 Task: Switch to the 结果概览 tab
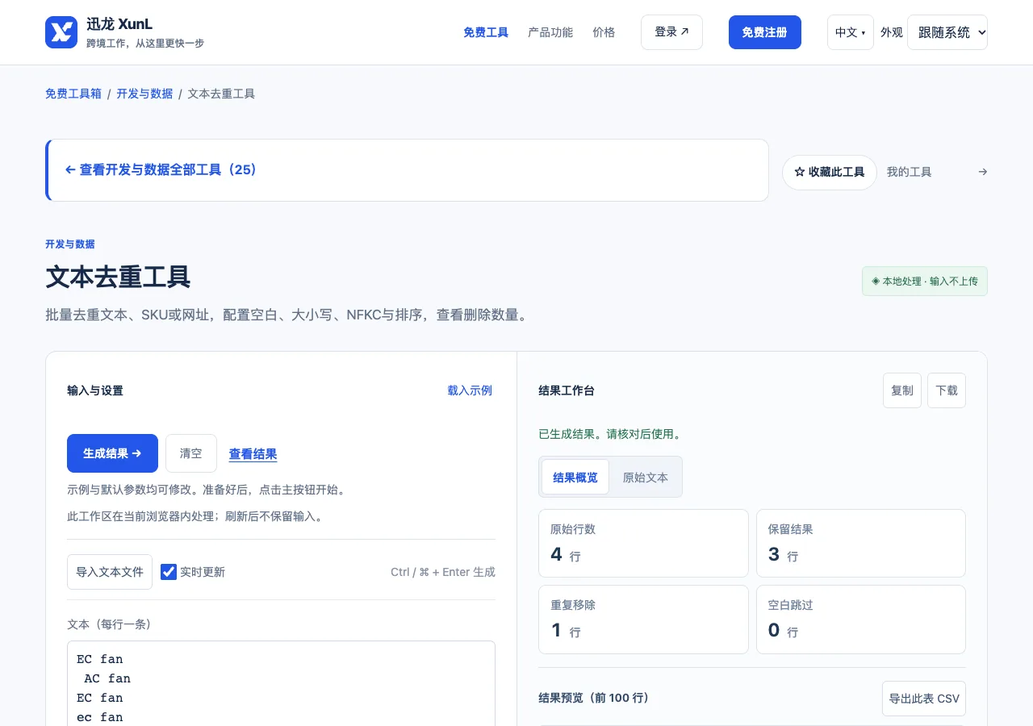point(575,477)
